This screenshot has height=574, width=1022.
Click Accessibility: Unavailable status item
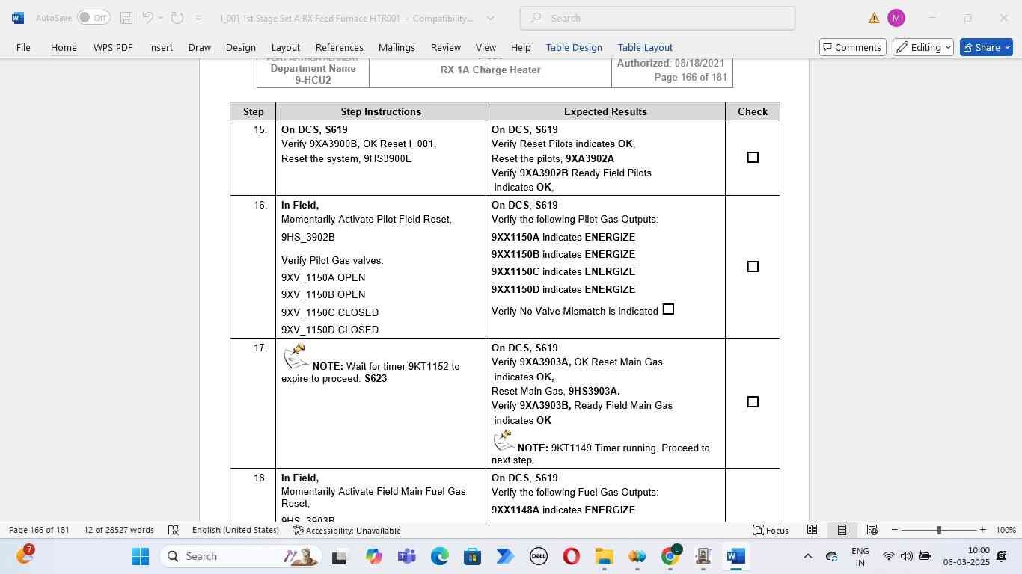tap(347, 530)
